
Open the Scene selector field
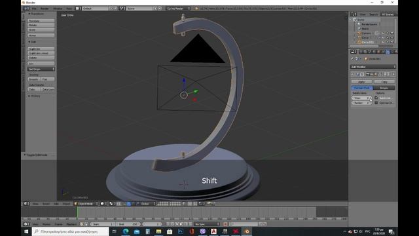tap(139, 9)
